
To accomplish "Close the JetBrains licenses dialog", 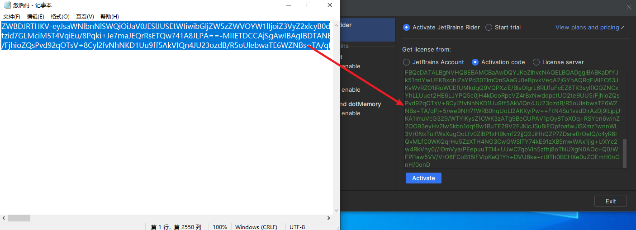I will [x=629, y=7].
